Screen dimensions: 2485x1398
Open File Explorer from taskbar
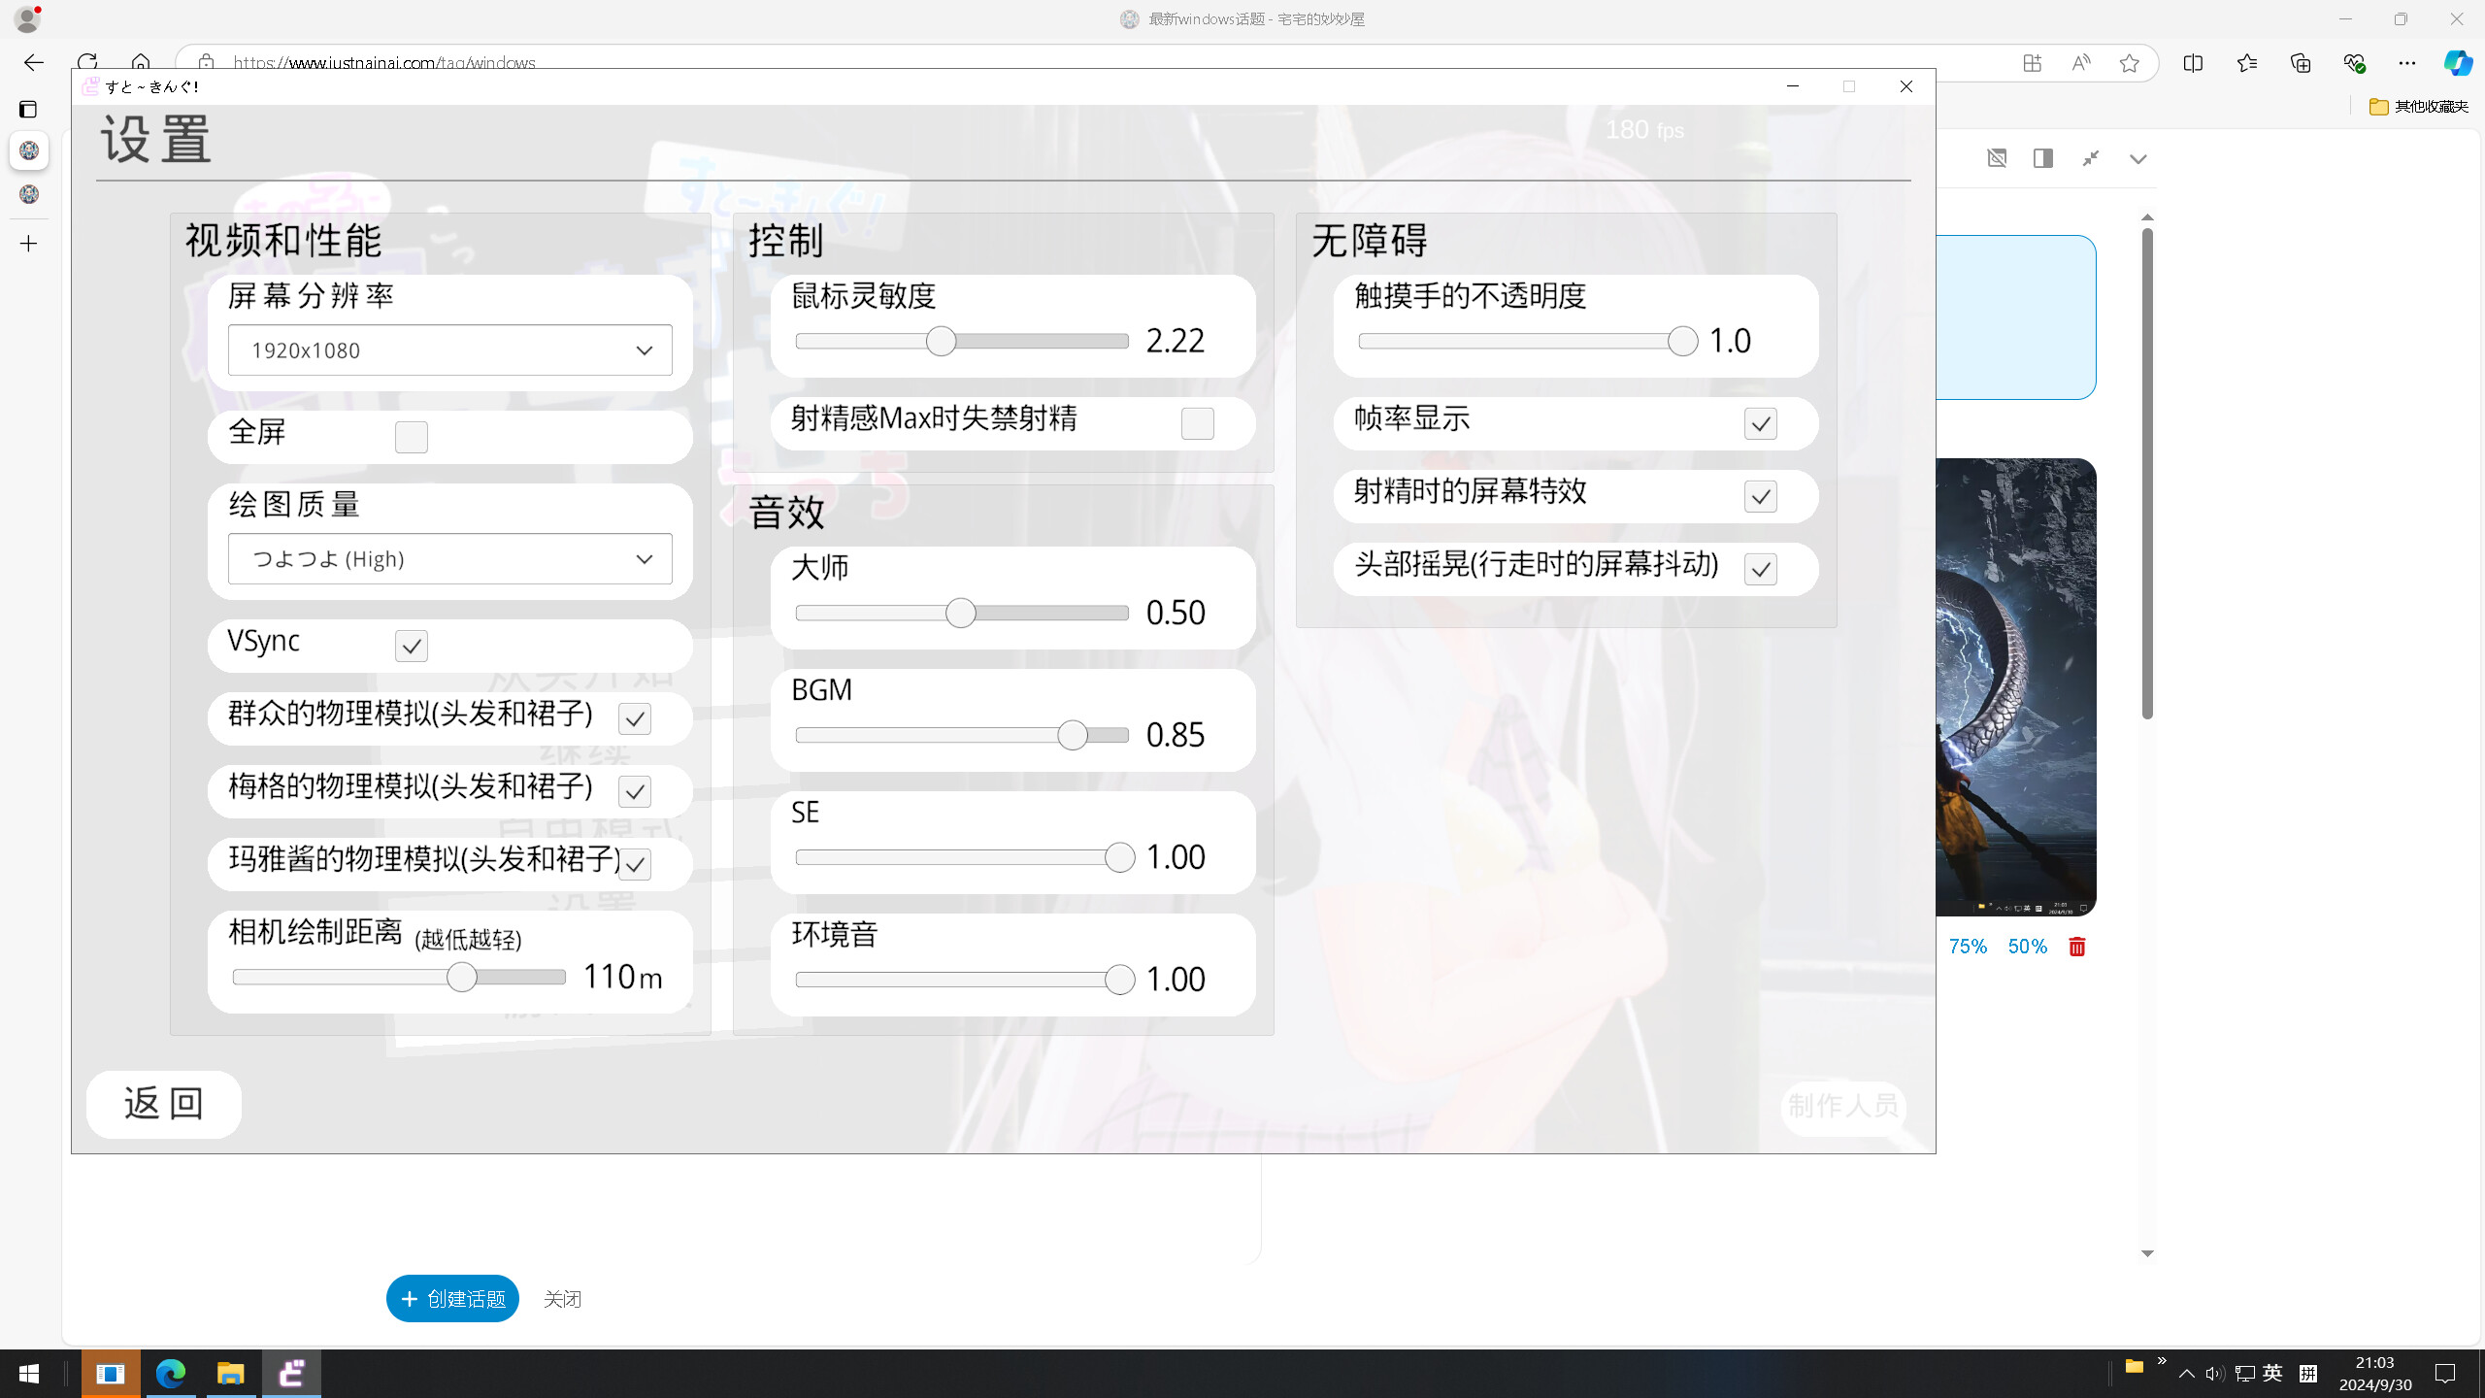230,1374
